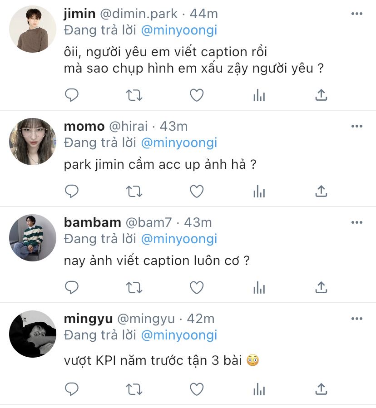Retweet momo's reply
Screen dimensions: 376x408
(x=134, y=192)
